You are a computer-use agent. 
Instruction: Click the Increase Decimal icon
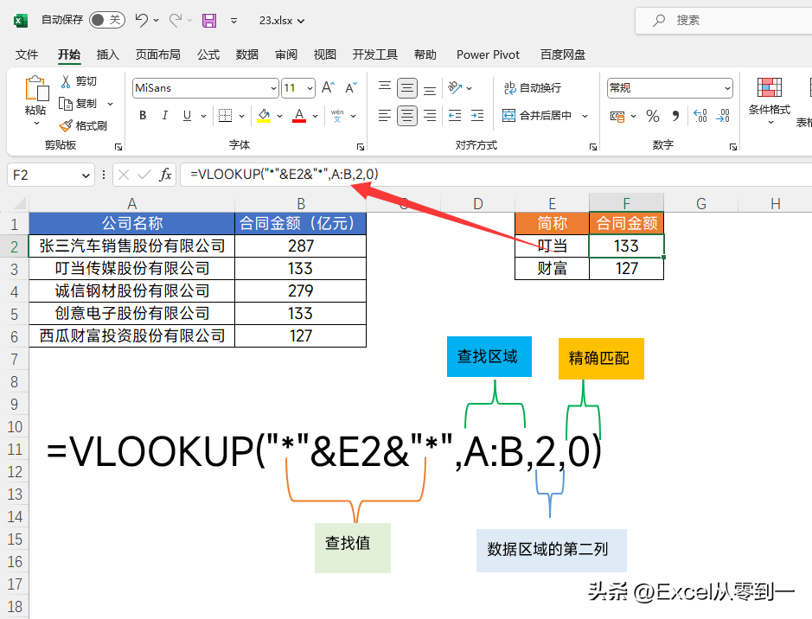pyautogui.click(x=700, y=116)
